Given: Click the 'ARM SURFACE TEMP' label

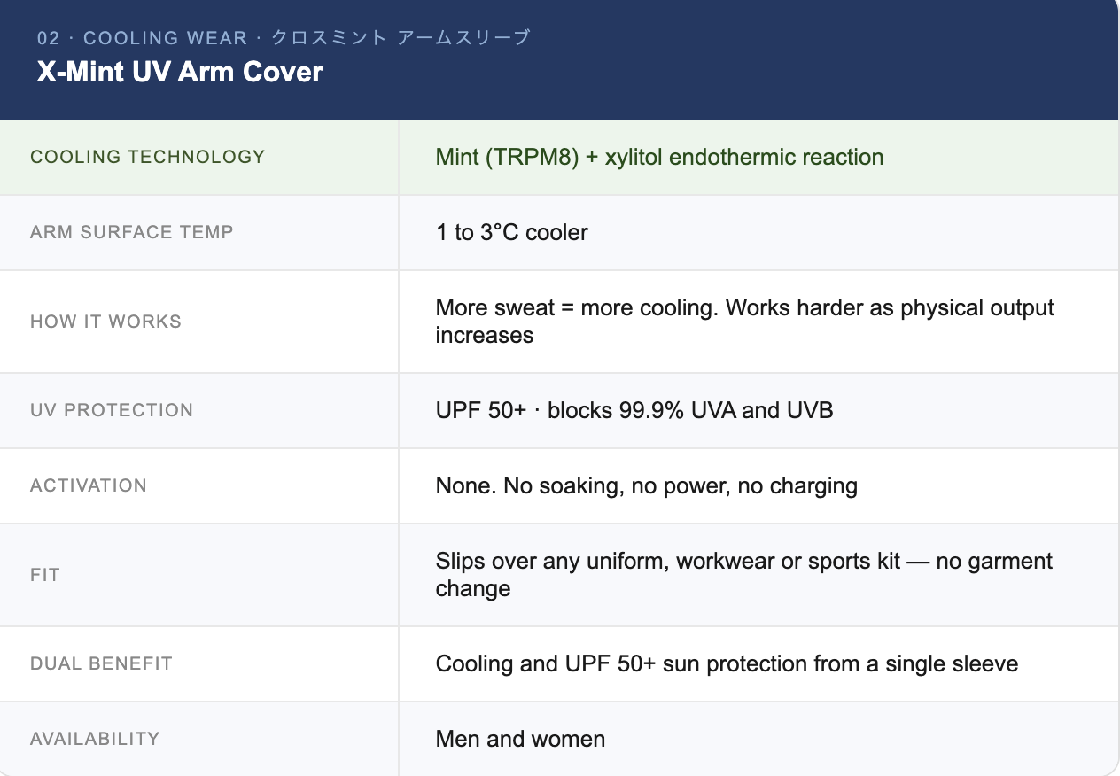Looking at the screenshot, I should click(x=132, y=232).
